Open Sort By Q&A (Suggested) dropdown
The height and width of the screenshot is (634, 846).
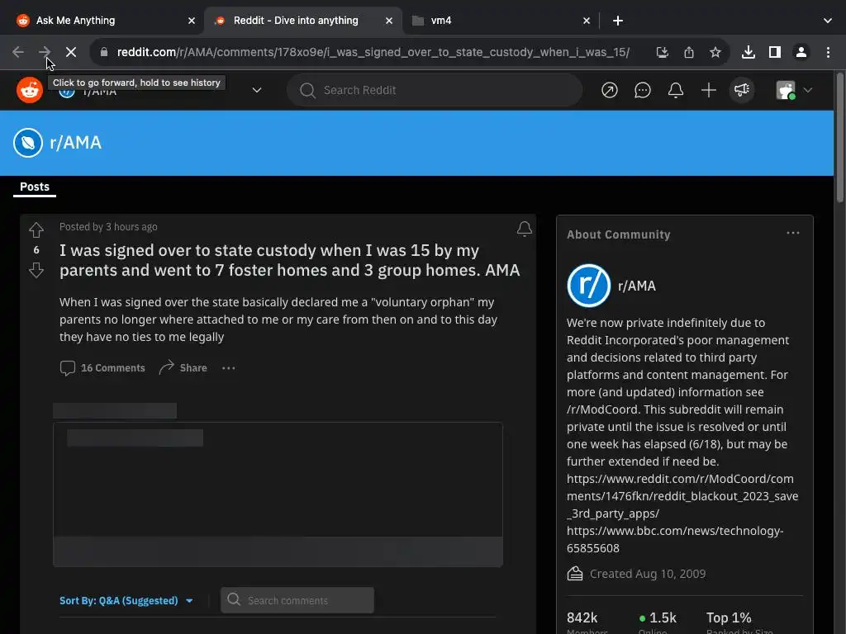[x=126, y=601]
